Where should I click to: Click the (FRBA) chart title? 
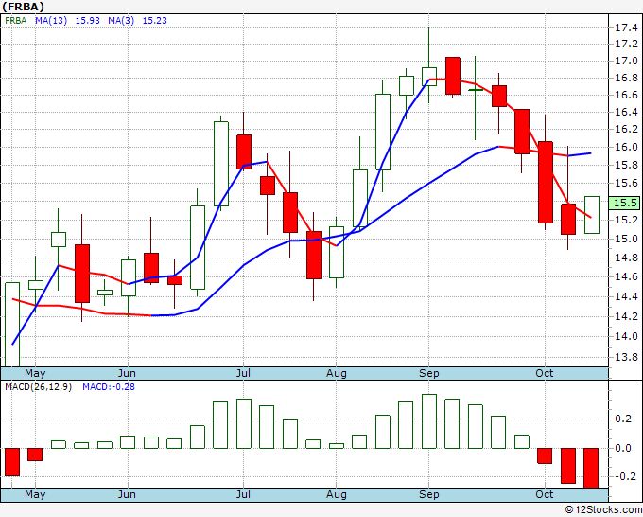23,7
